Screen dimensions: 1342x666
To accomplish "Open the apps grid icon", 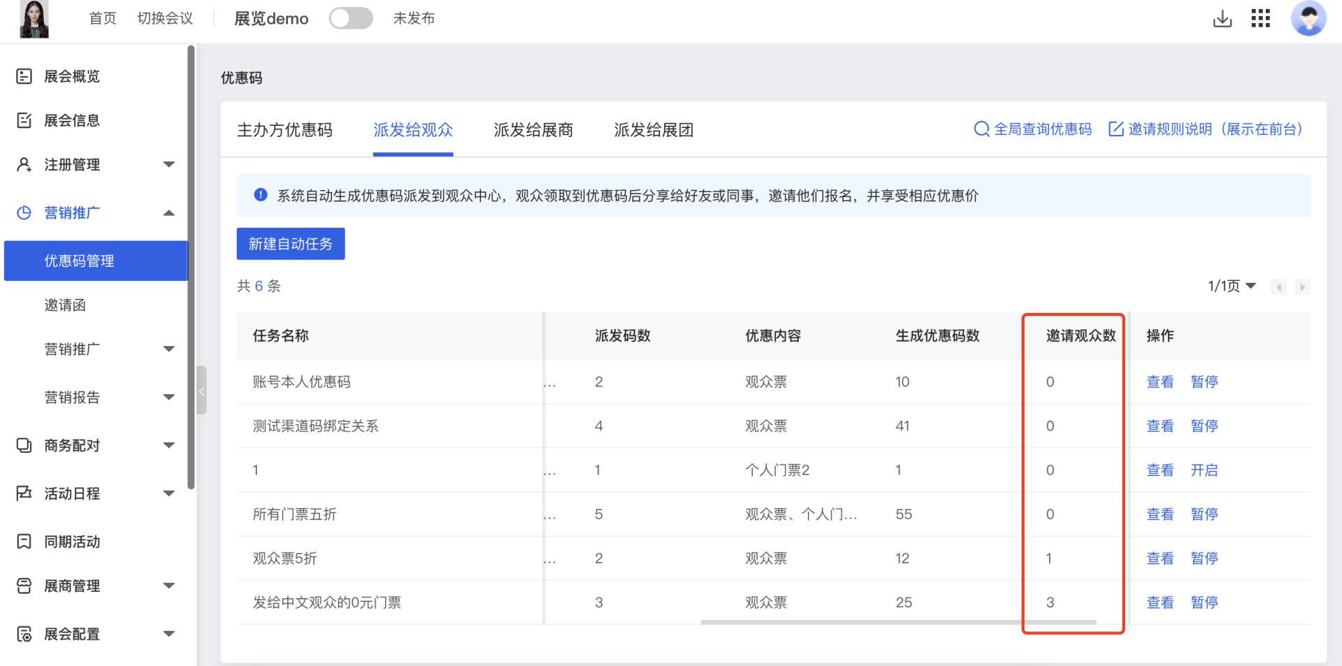I will tap(1261, 18).
